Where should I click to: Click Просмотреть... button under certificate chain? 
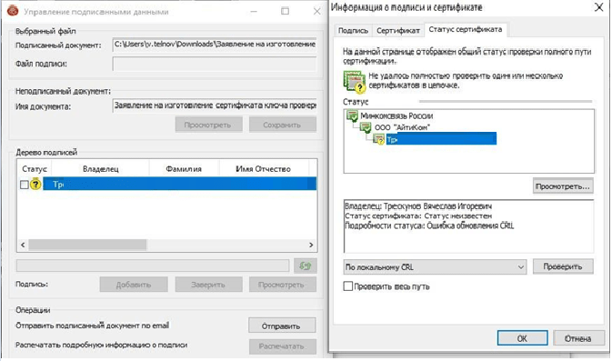pyautogui.click(x=563, y=186)
